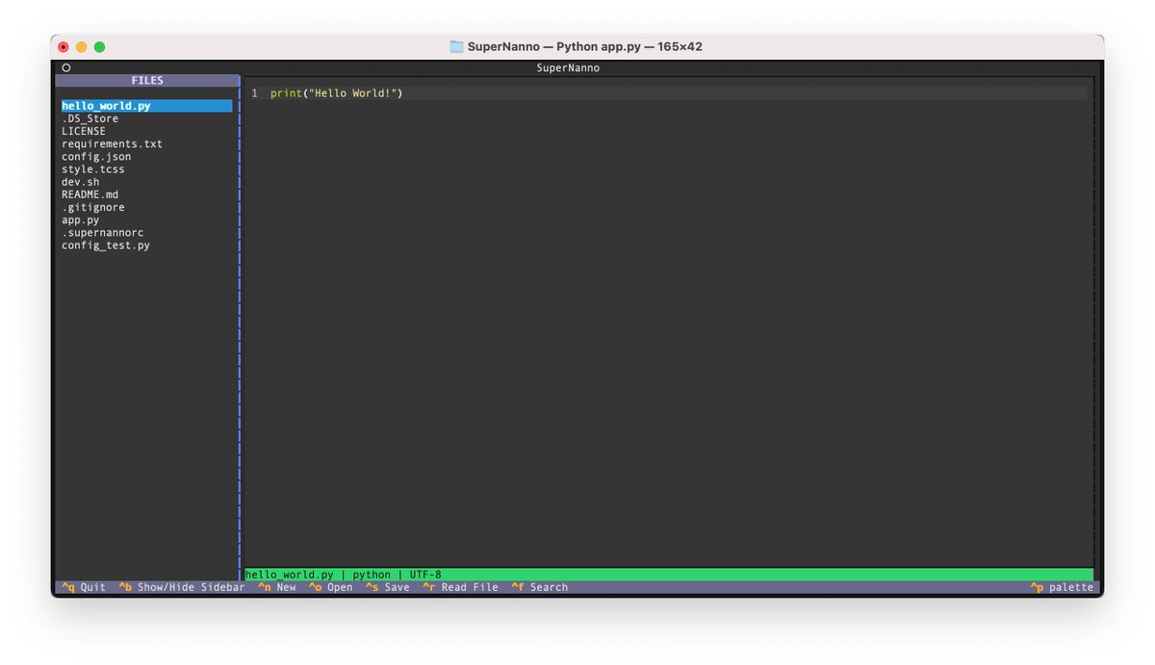Select the .supernannorc file
This screenshot has height=665, width=1155.
(x=102, y=232)
